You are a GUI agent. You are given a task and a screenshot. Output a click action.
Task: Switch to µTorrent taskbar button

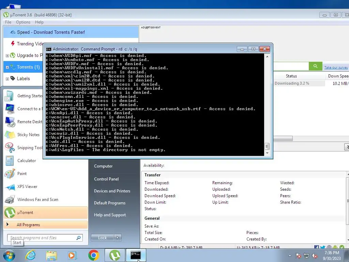click(x=115, y=255)
